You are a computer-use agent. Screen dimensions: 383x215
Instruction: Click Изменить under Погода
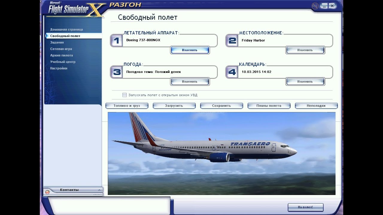(190, 82)
